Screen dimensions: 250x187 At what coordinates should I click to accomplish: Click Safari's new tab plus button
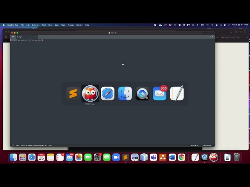[x=240, y=32]
